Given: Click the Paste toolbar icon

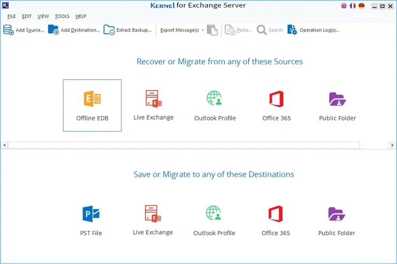Looking at the screenshot, I should pos(230,30).
